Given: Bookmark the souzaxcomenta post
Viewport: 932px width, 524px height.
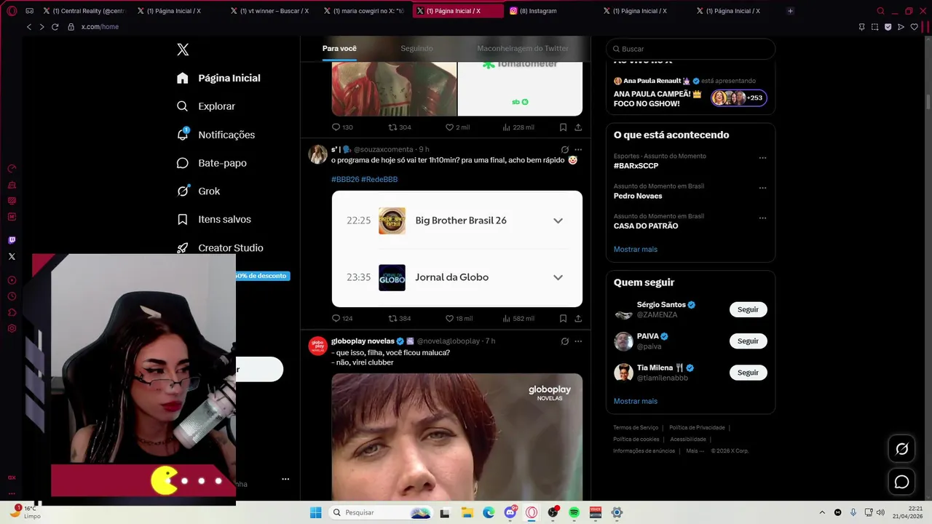Looking at the screenshot, I should coord(563,318).
